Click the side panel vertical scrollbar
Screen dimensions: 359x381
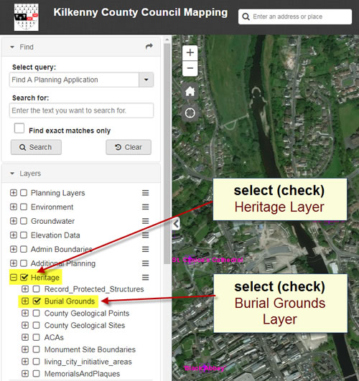[x=167, y=153]
